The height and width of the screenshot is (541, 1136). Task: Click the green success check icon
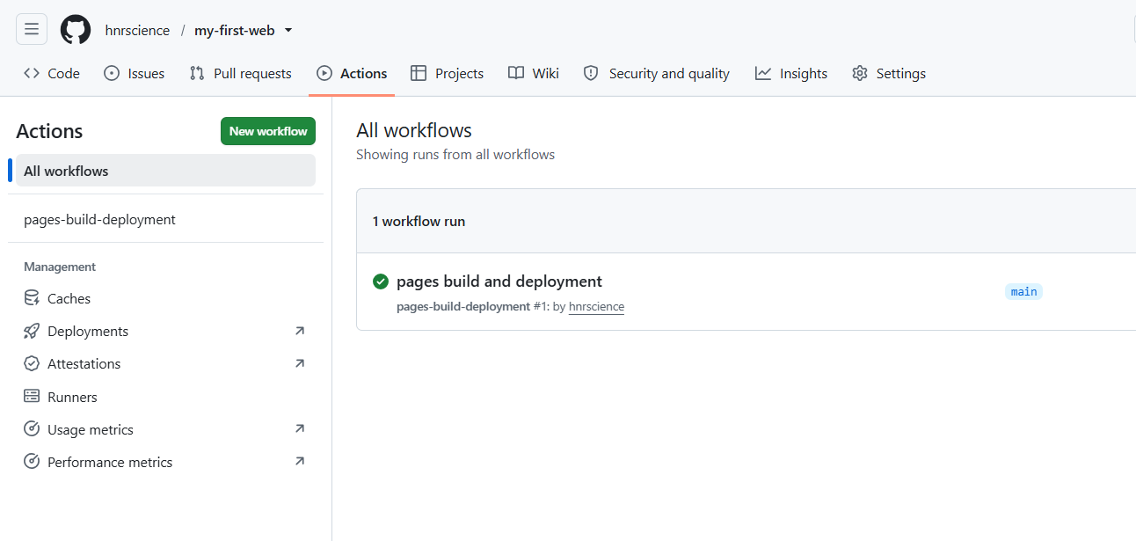381,281
